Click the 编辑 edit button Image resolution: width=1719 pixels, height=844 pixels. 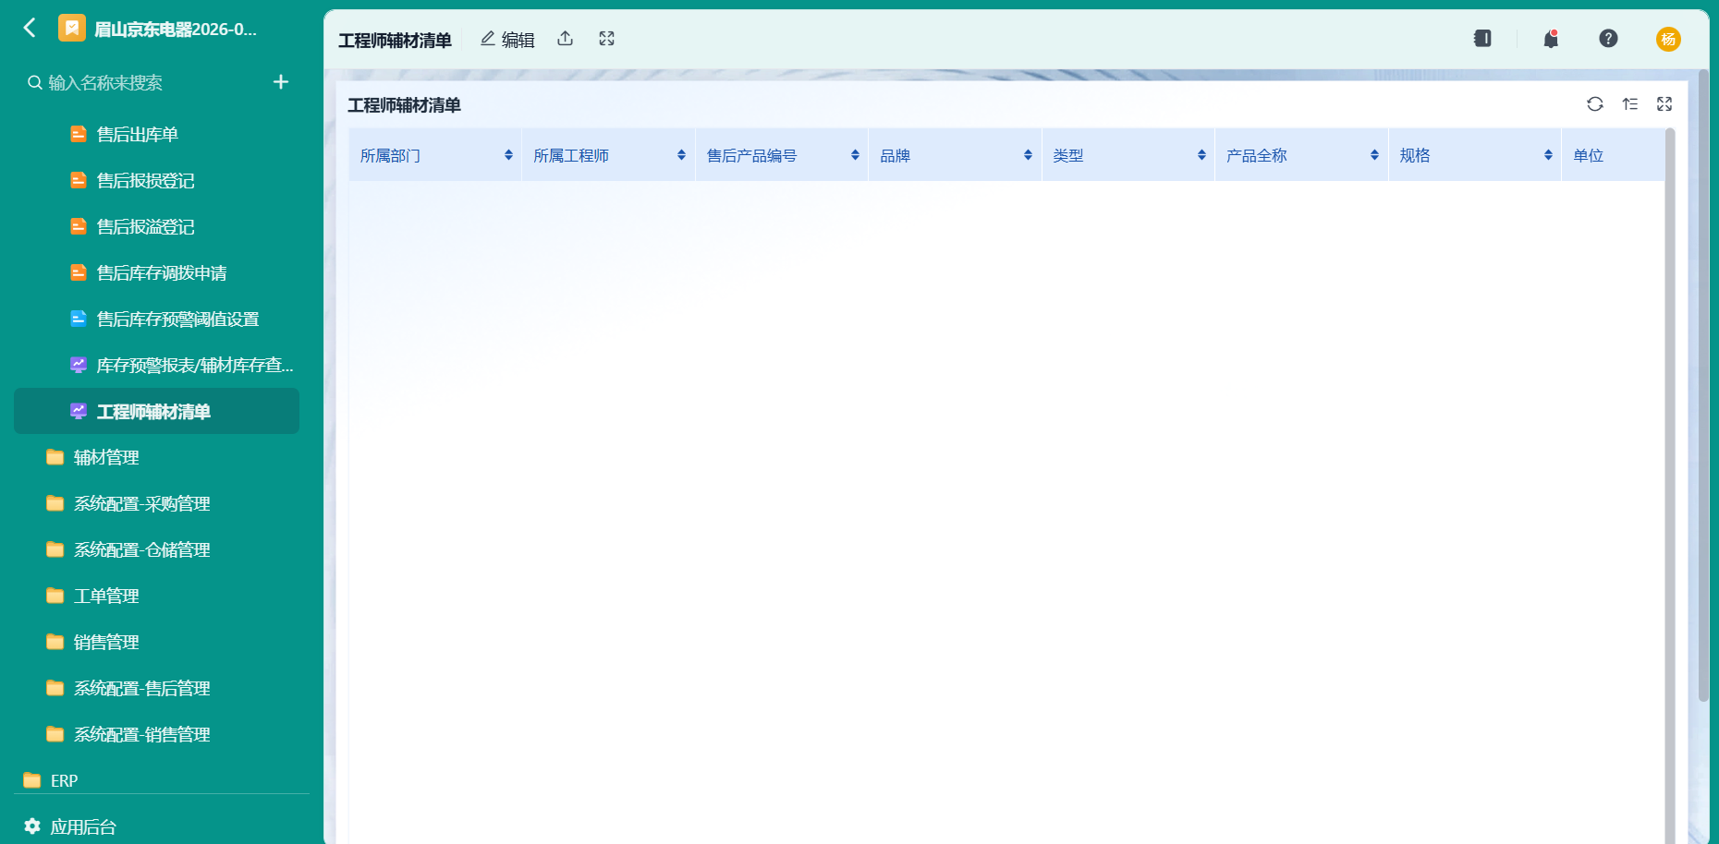click(507, 40)
